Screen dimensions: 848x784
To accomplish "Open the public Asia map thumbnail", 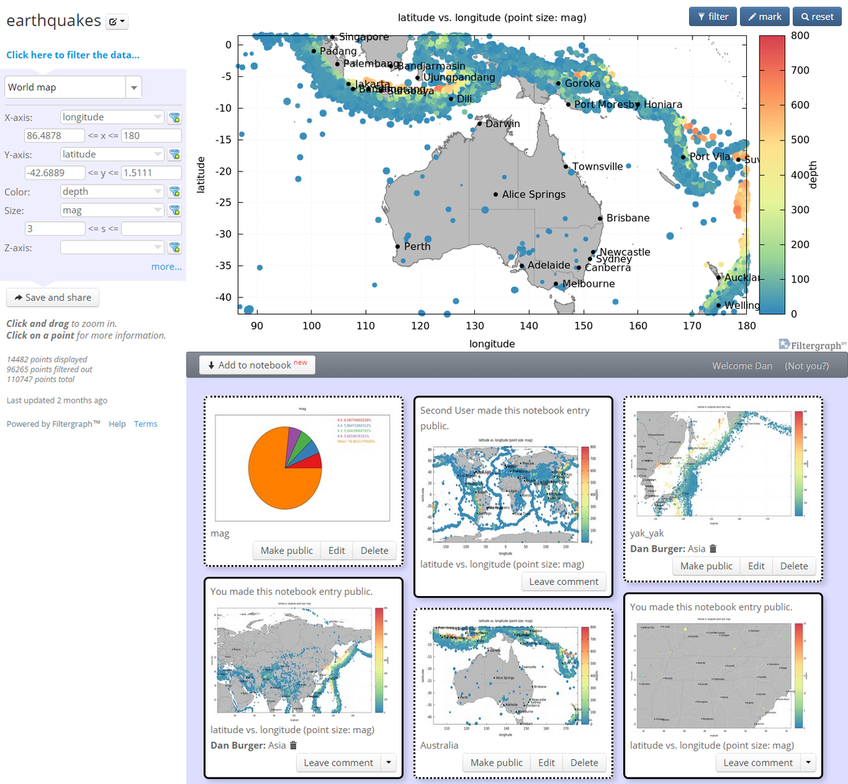I will pyautogui.click(x=302, y=662).
